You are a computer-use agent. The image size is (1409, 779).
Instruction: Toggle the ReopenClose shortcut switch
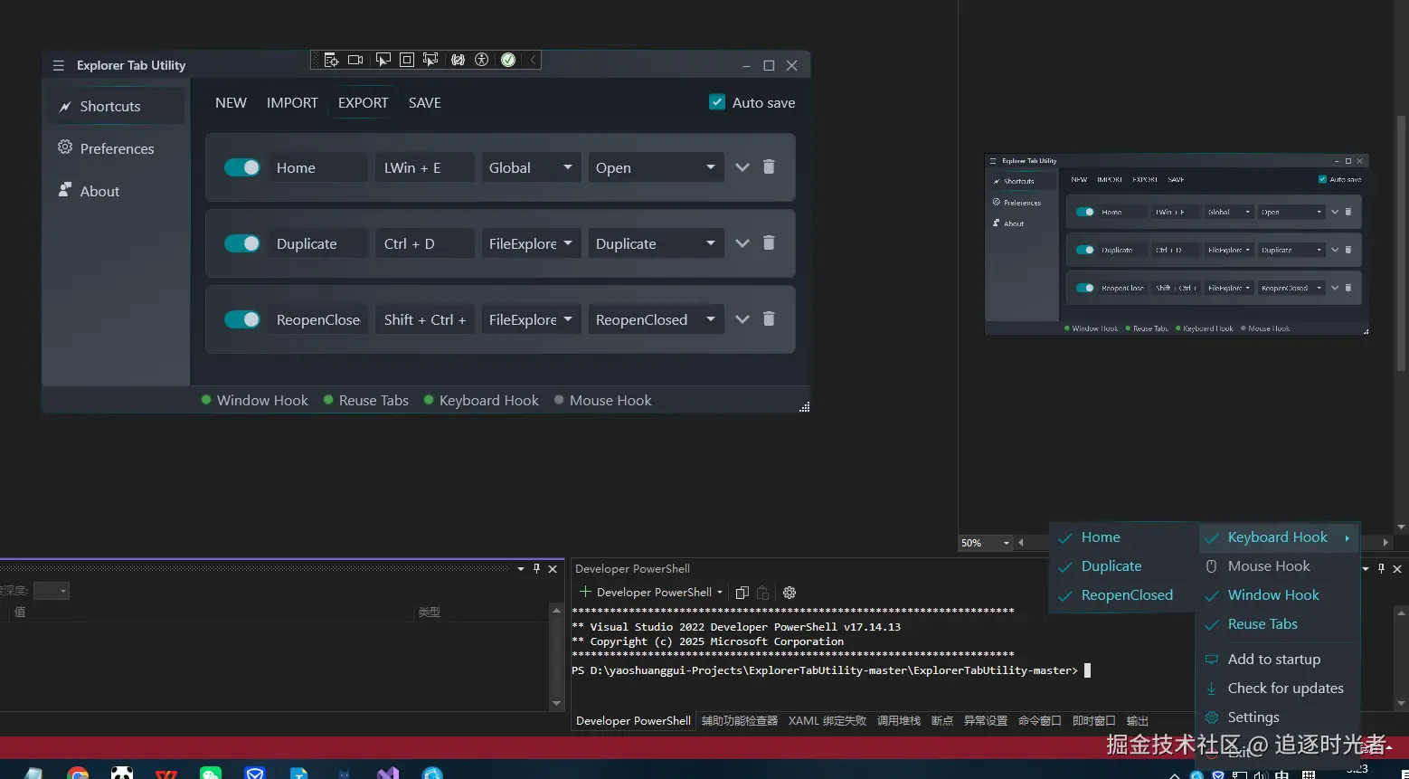(x=242, y=319)
